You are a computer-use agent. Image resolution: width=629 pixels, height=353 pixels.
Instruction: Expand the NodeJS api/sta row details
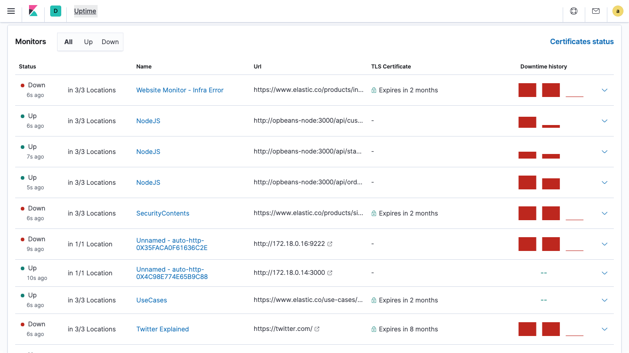tap(605, 152)
